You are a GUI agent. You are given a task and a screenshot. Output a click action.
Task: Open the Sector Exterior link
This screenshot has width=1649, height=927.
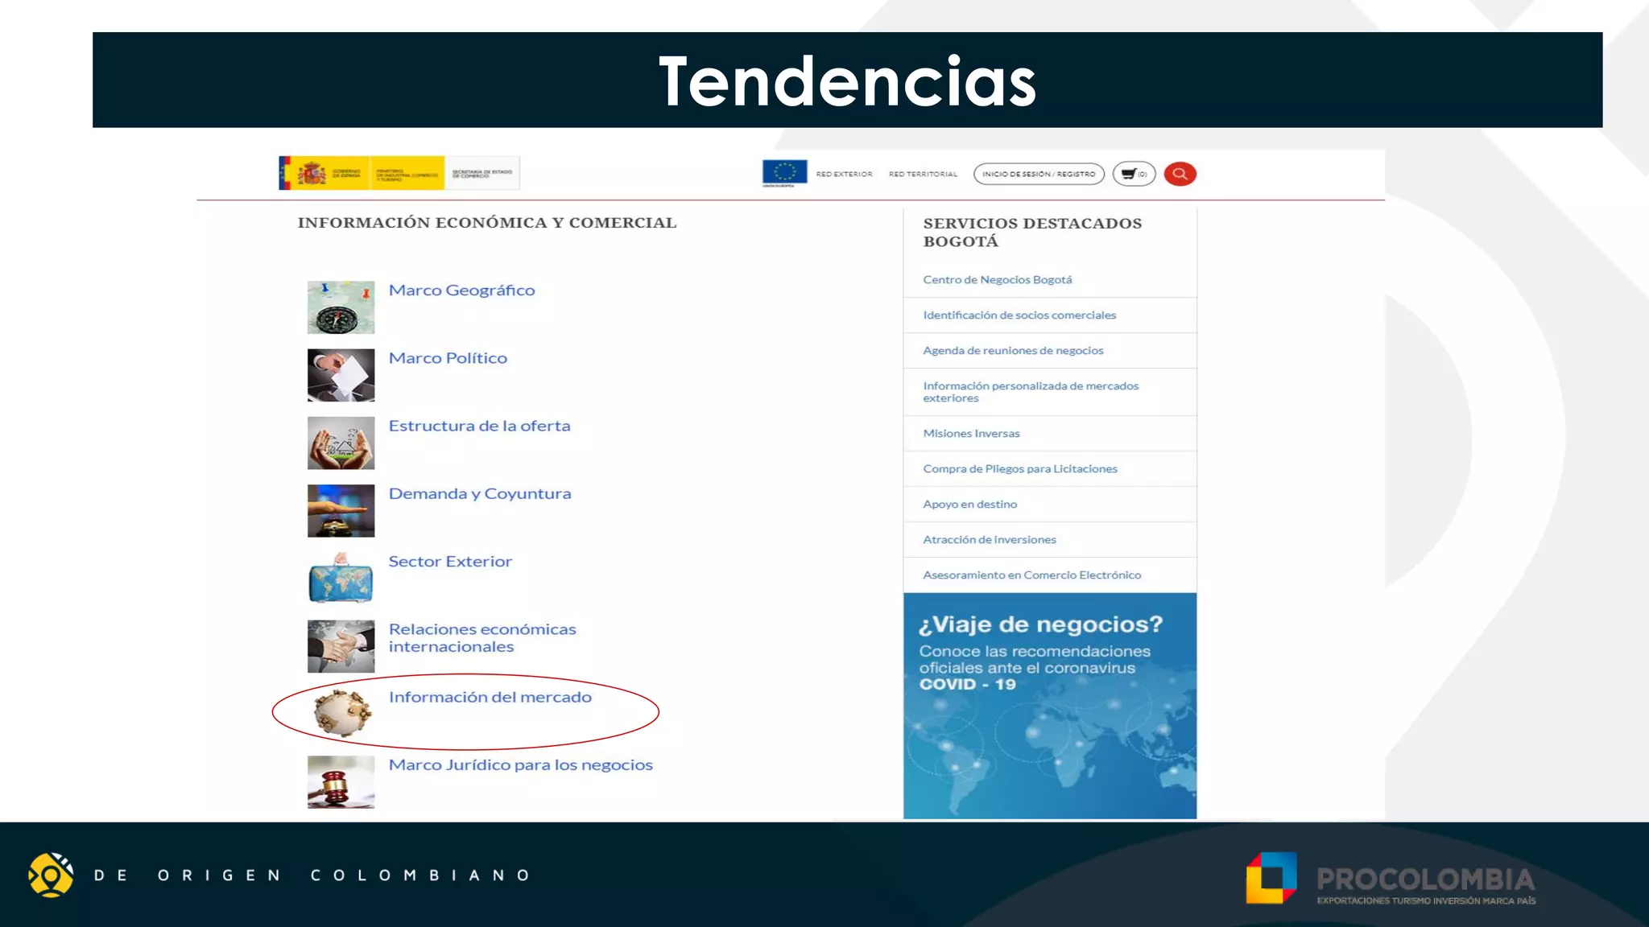coord(450,562)
